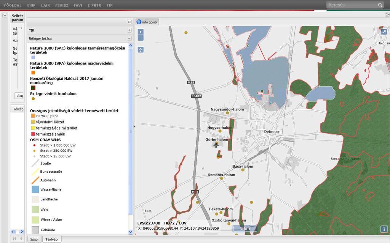The height and width of the screenshot is (243, 390).
Task: Click the Ex lege kunhalom dot symbol
Action: pos(33,99)
